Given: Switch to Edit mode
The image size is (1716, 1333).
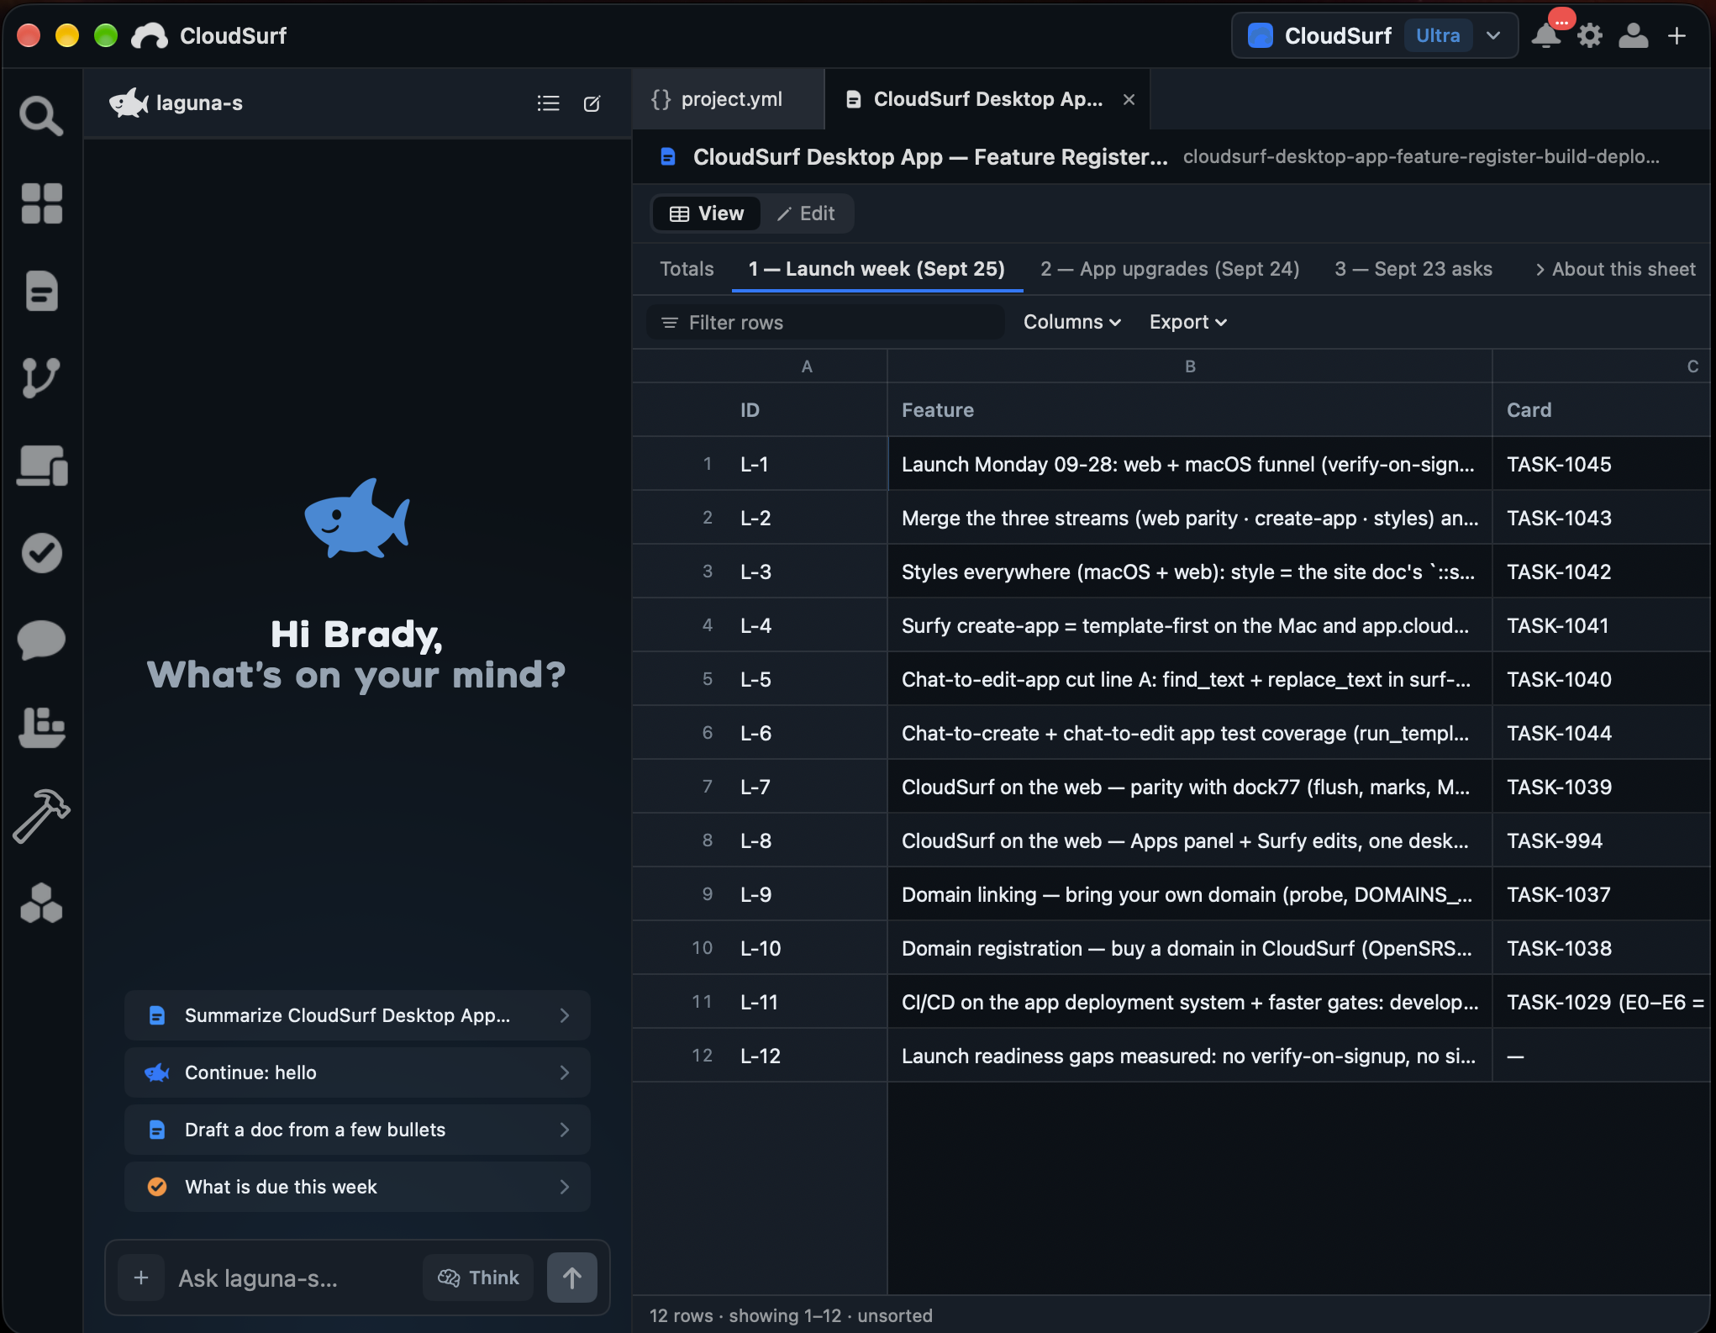Looking at the screenshot, I should click(x=805, y=213).
